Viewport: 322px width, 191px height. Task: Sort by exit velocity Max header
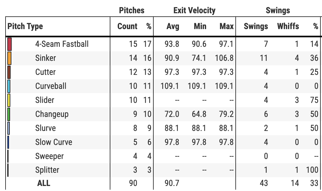[226, 26]
